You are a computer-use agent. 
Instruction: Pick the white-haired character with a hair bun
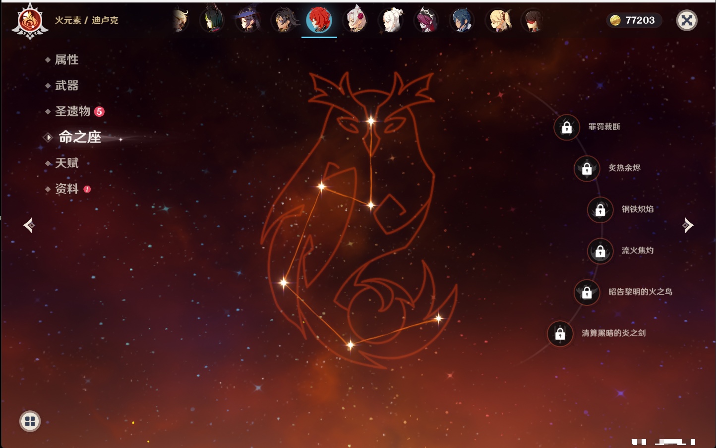click(391, 21)
